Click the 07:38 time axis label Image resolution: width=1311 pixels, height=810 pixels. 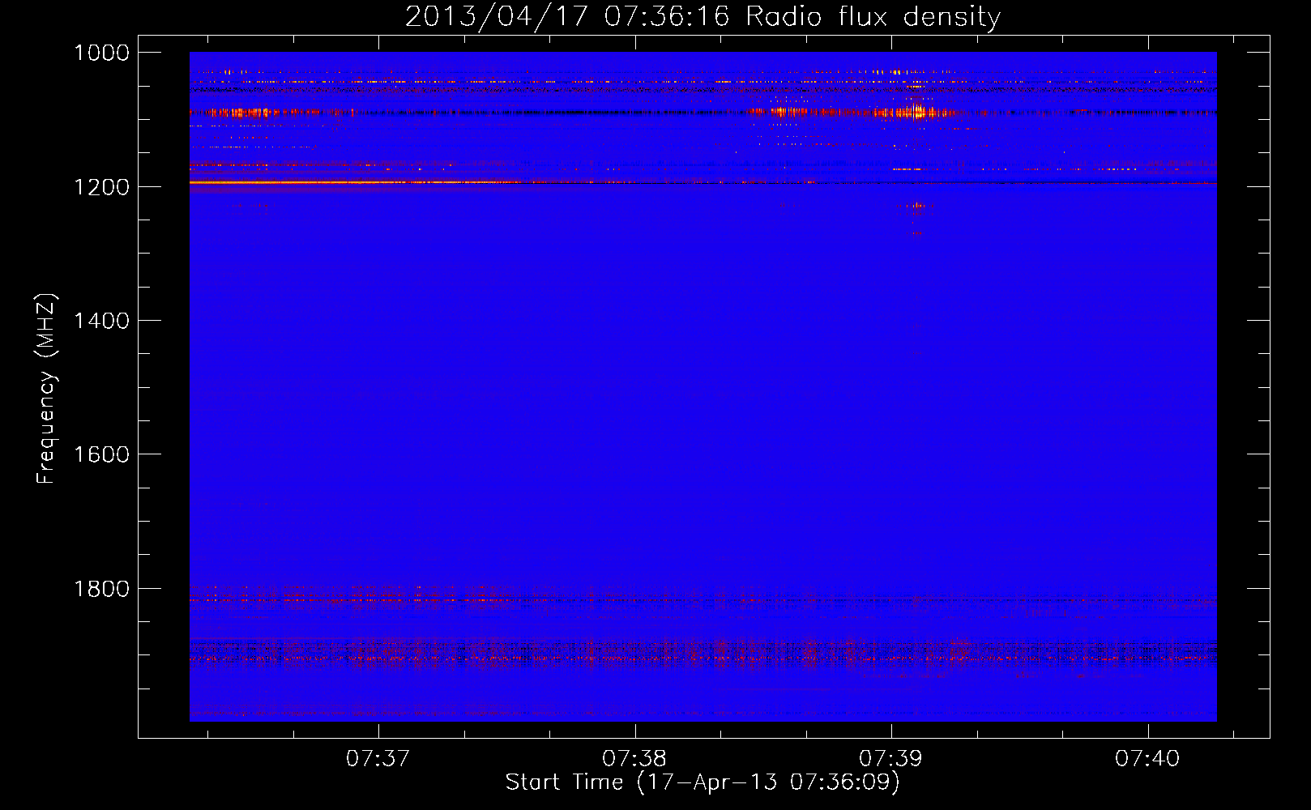point(634,759)
